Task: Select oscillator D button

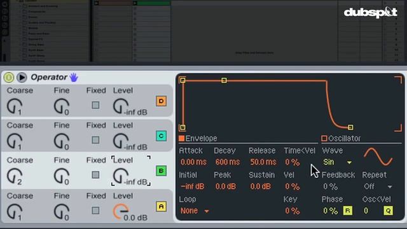Action: pos(161,101)
